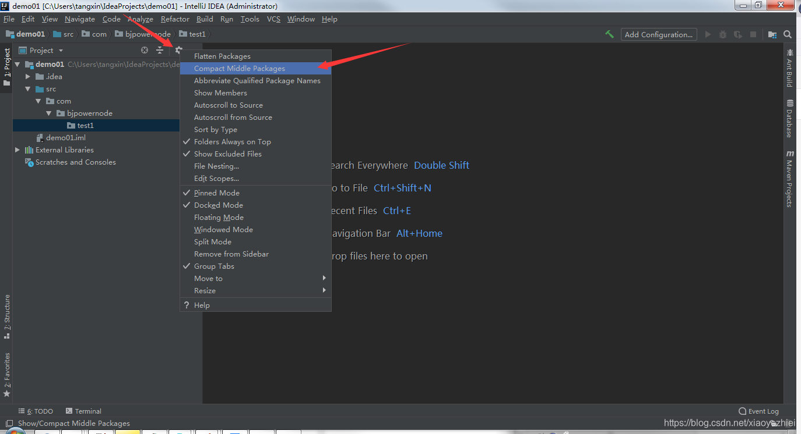Screen dimensions: 801x434
Task: Open the 7: Structure side tab
Action: 7,317
